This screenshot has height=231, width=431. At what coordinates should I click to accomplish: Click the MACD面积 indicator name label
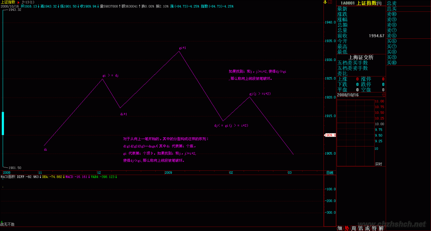[x=8, y=176]
